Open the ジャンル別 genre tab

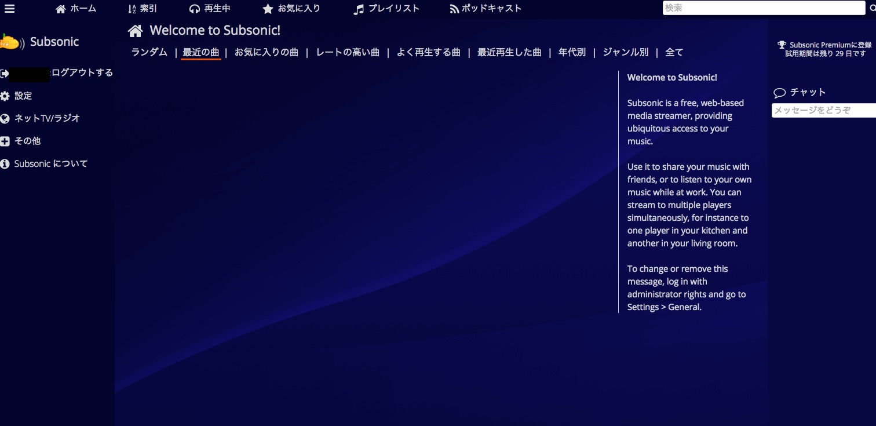(x=625, y=52)
